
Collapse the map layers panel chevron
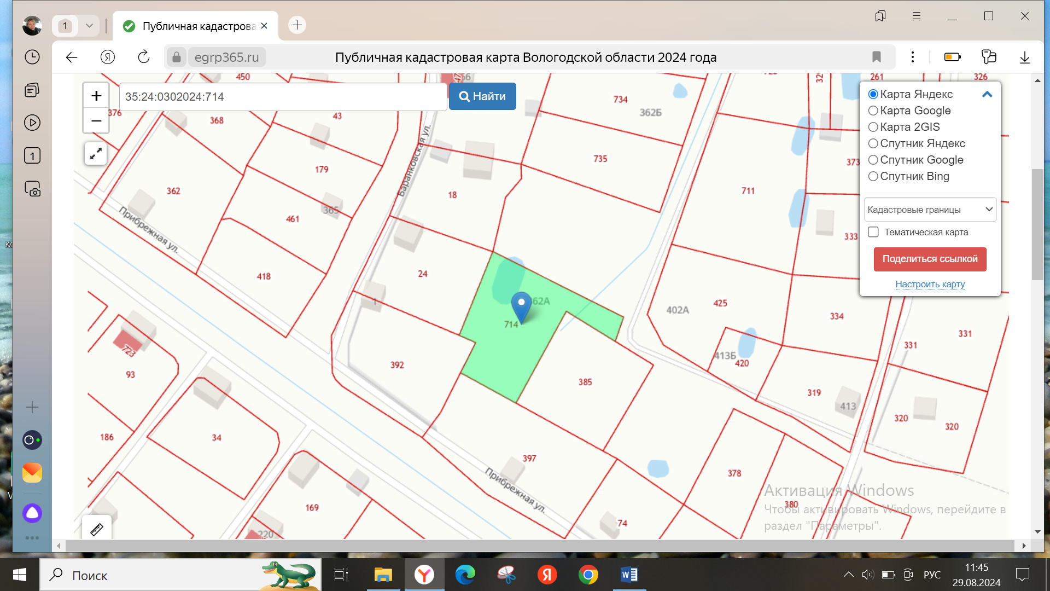click(987, 94)
